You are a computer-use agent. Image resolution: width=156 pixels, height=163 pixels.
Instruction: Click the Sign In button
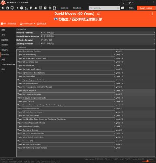point(128,3)
